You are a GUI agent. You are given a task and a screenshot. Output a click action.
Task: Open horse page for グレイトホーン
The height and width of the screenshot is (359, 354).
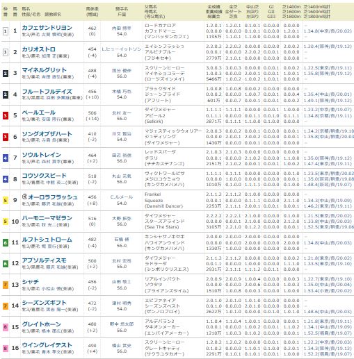(x=42, y=324)
